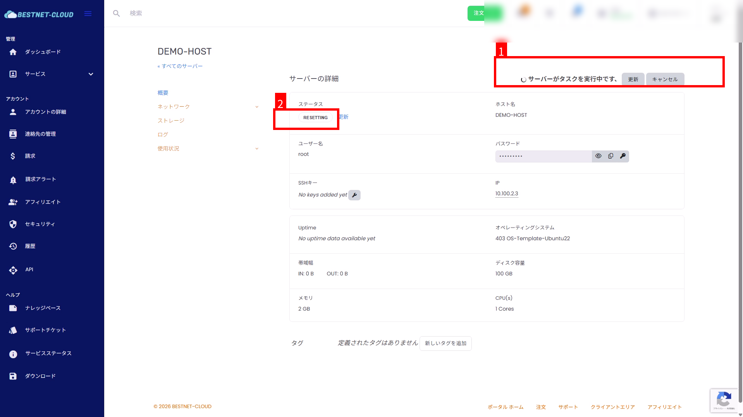
Task: Click the Dashboard home icon in sidebar
Action: (13, 52)
